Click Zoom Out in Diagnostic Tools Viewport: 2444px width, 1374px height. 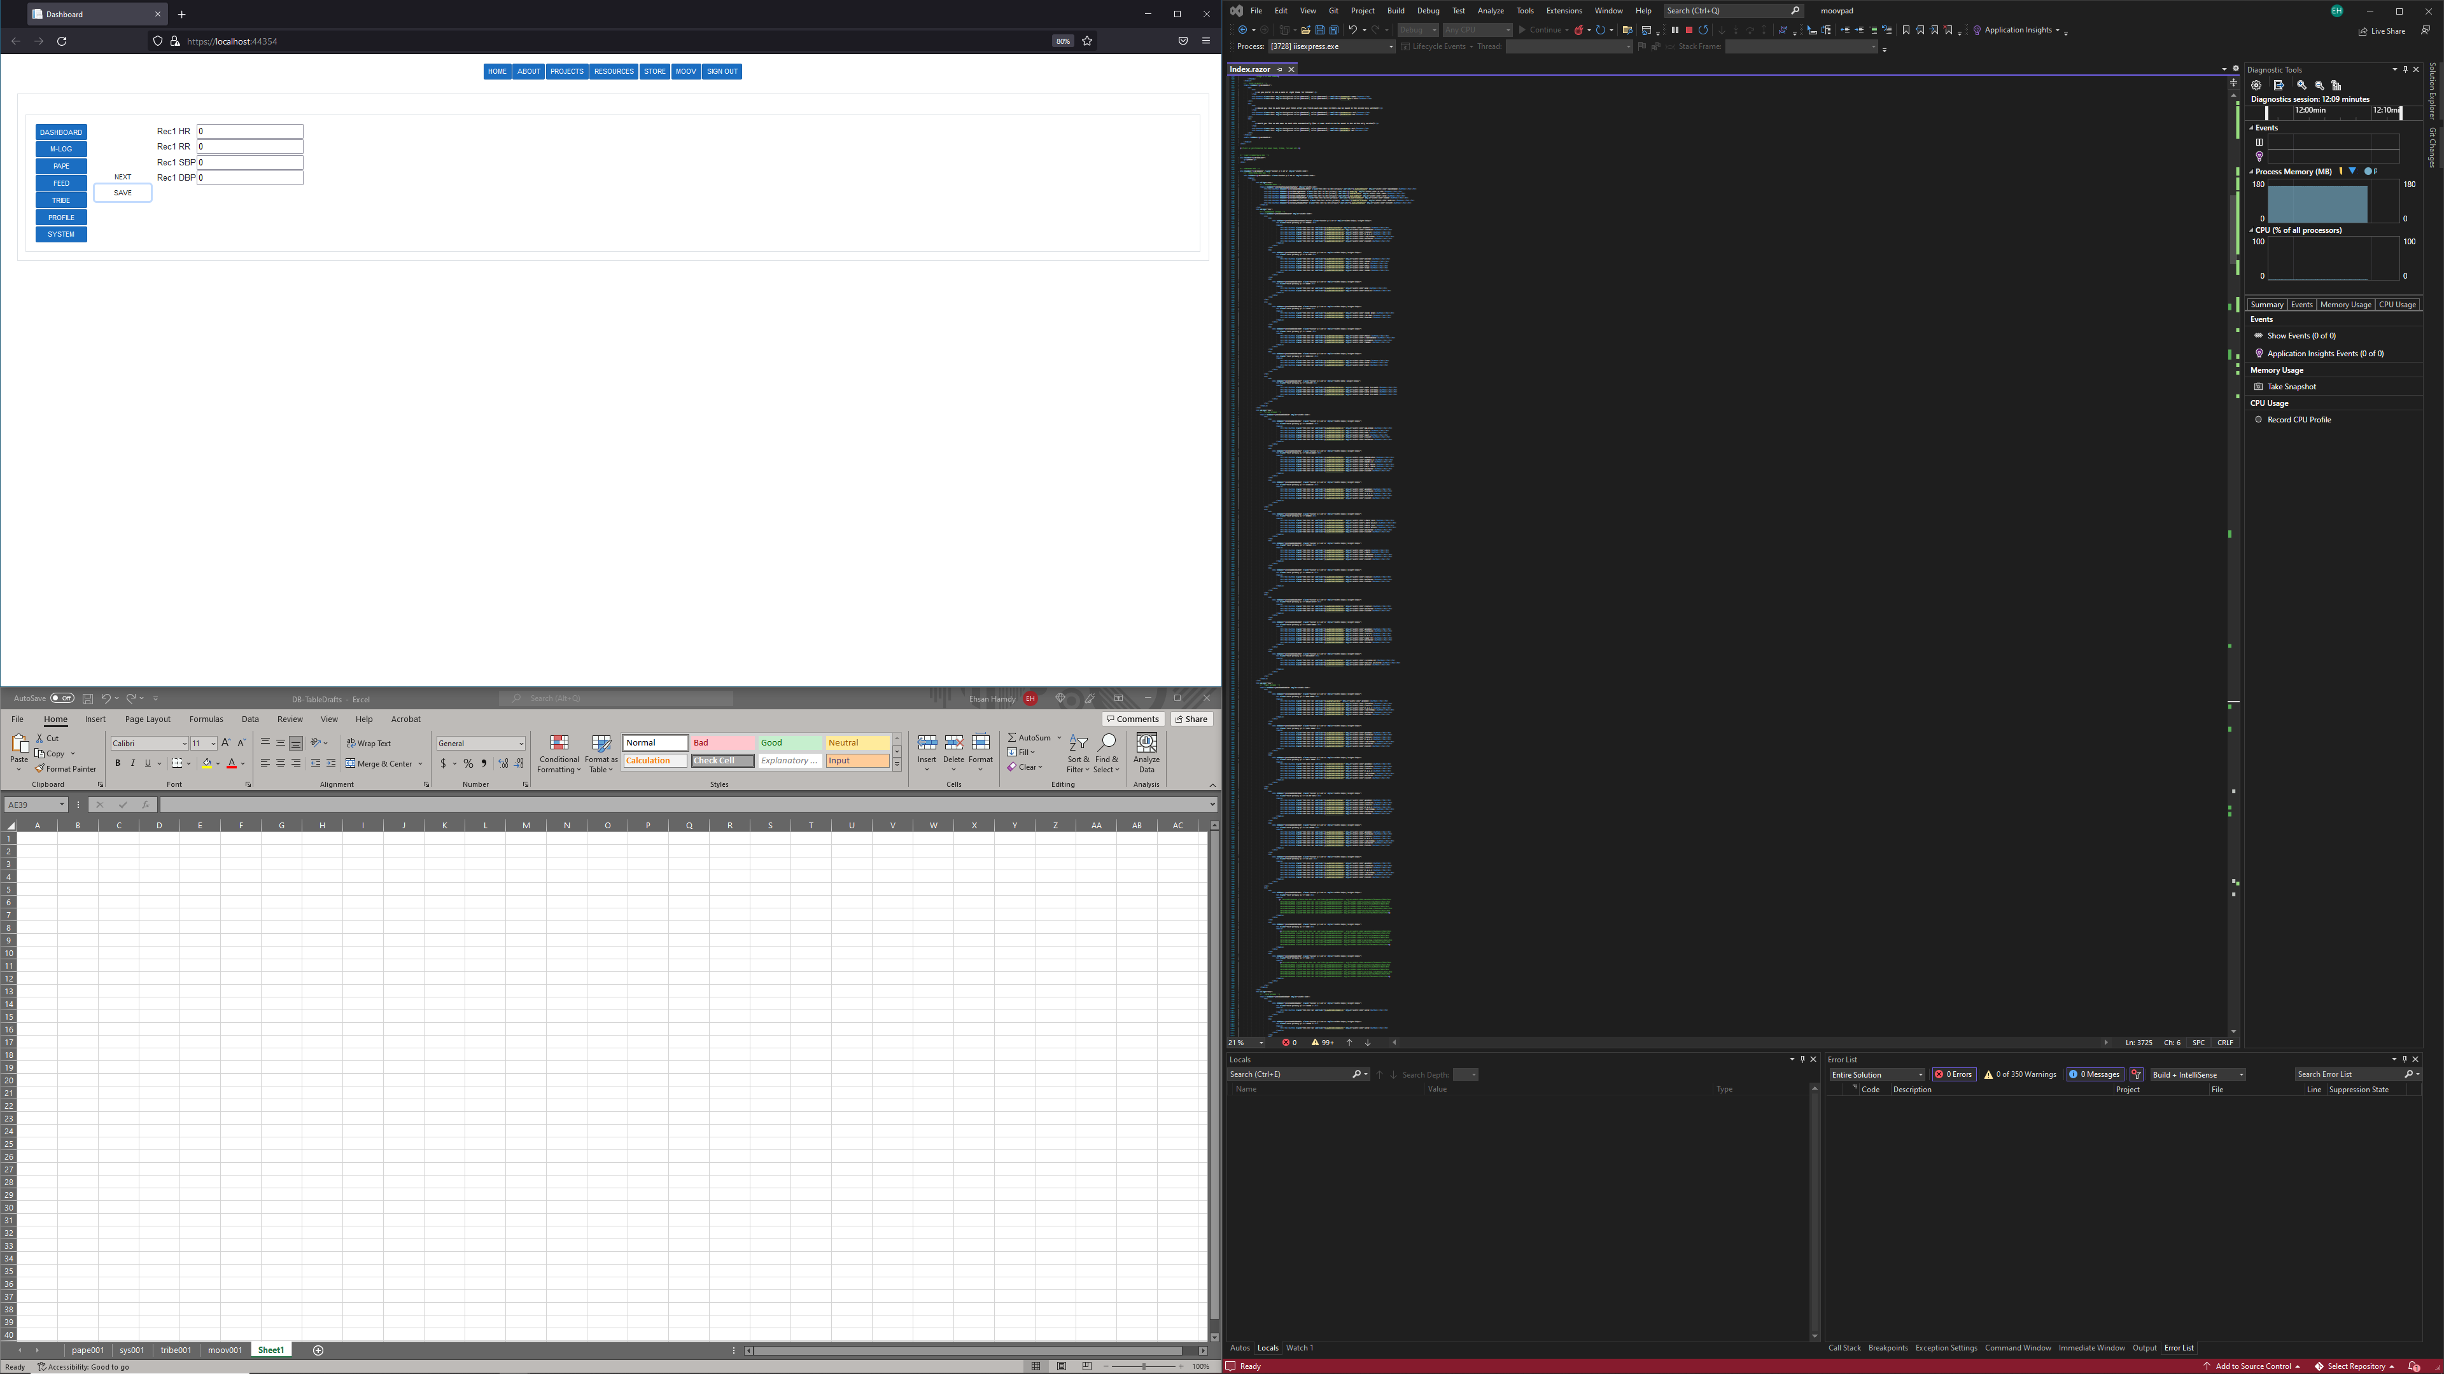(x=2319, y=85)
